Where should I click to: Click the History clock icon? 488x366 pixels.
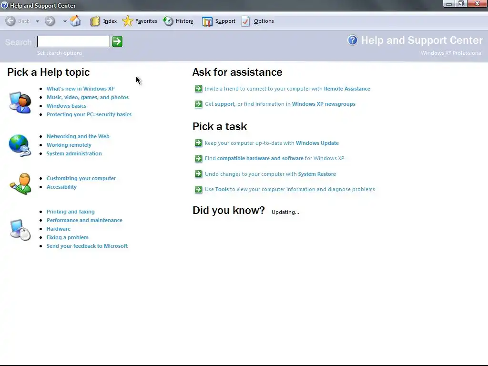(x=168, y=21)
